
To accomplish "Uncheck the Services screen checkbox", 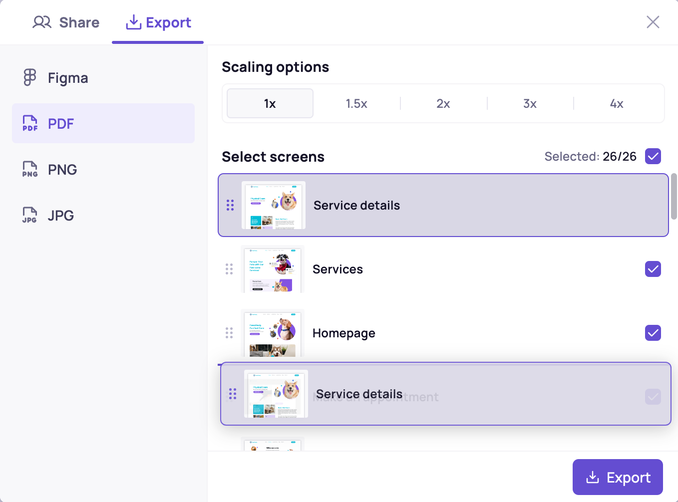I will tap(653, 269).
